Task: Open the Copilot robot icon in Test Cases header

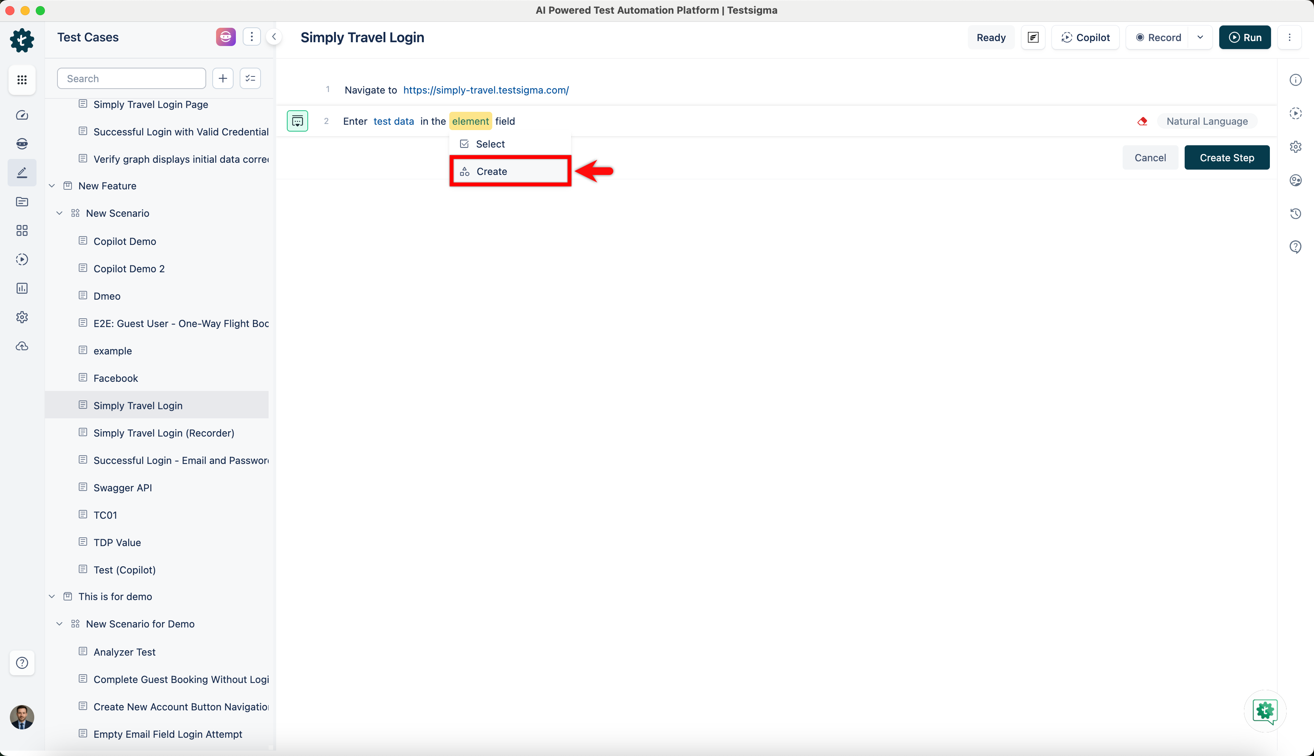Action: click(226, 37)
